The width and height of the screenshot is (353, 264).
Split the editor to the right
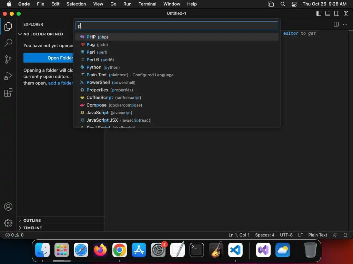click(336, 24)
